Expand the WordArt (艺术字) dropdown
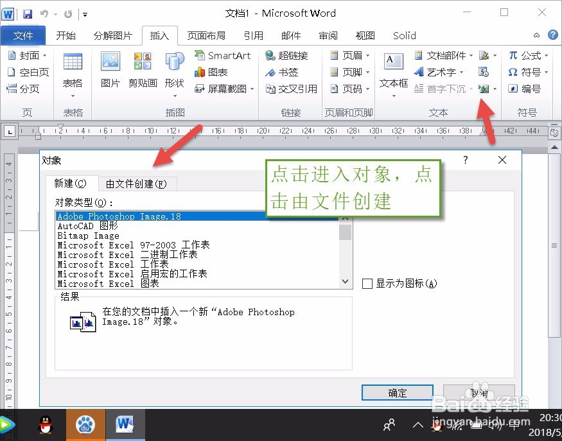The image size is (562, 441). 462,72
